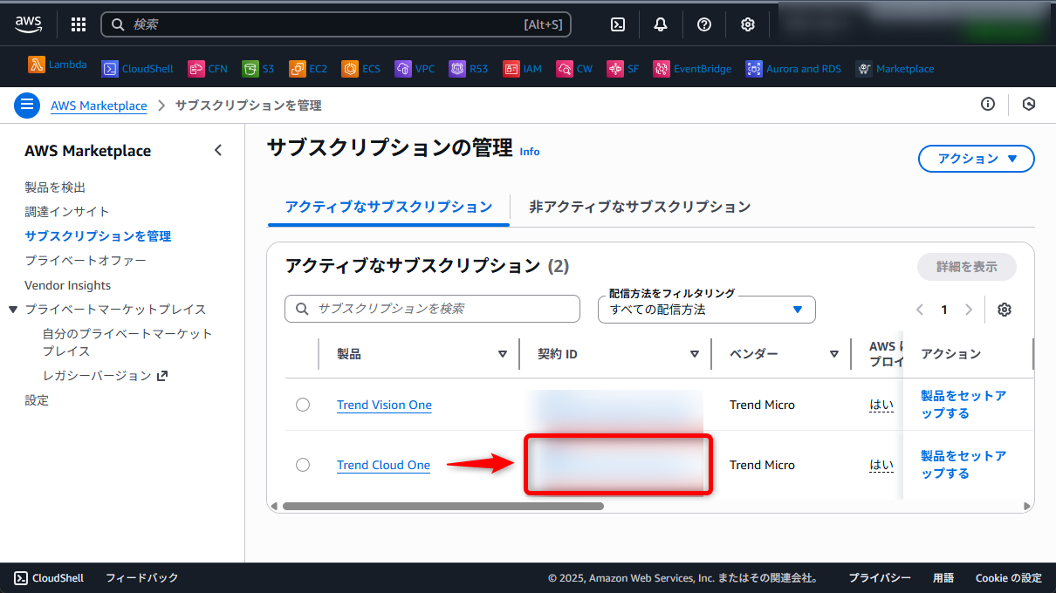This screenshot has height=593, width=1056.
Task: Open the Trend Vision One product link
Action: pyautogui.click(x=384, y=405)
